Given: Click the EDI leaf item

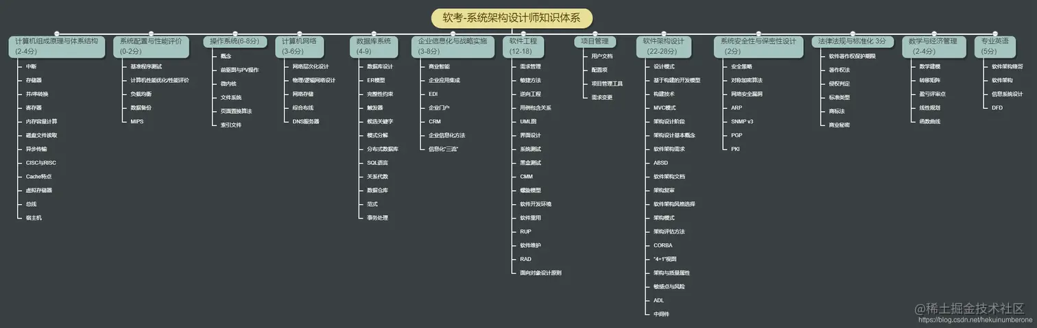Looking at the screenshot, I should tap(433, 94).
